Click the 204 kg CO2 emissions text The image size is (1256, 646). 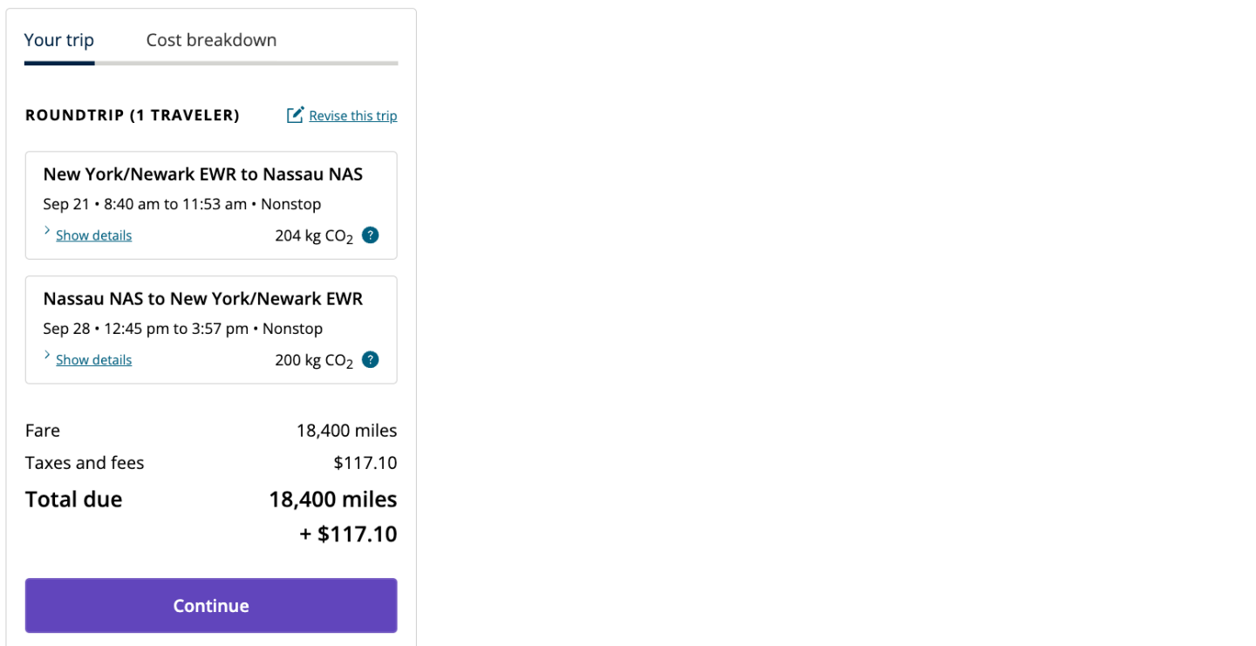[x=314, y=236]
